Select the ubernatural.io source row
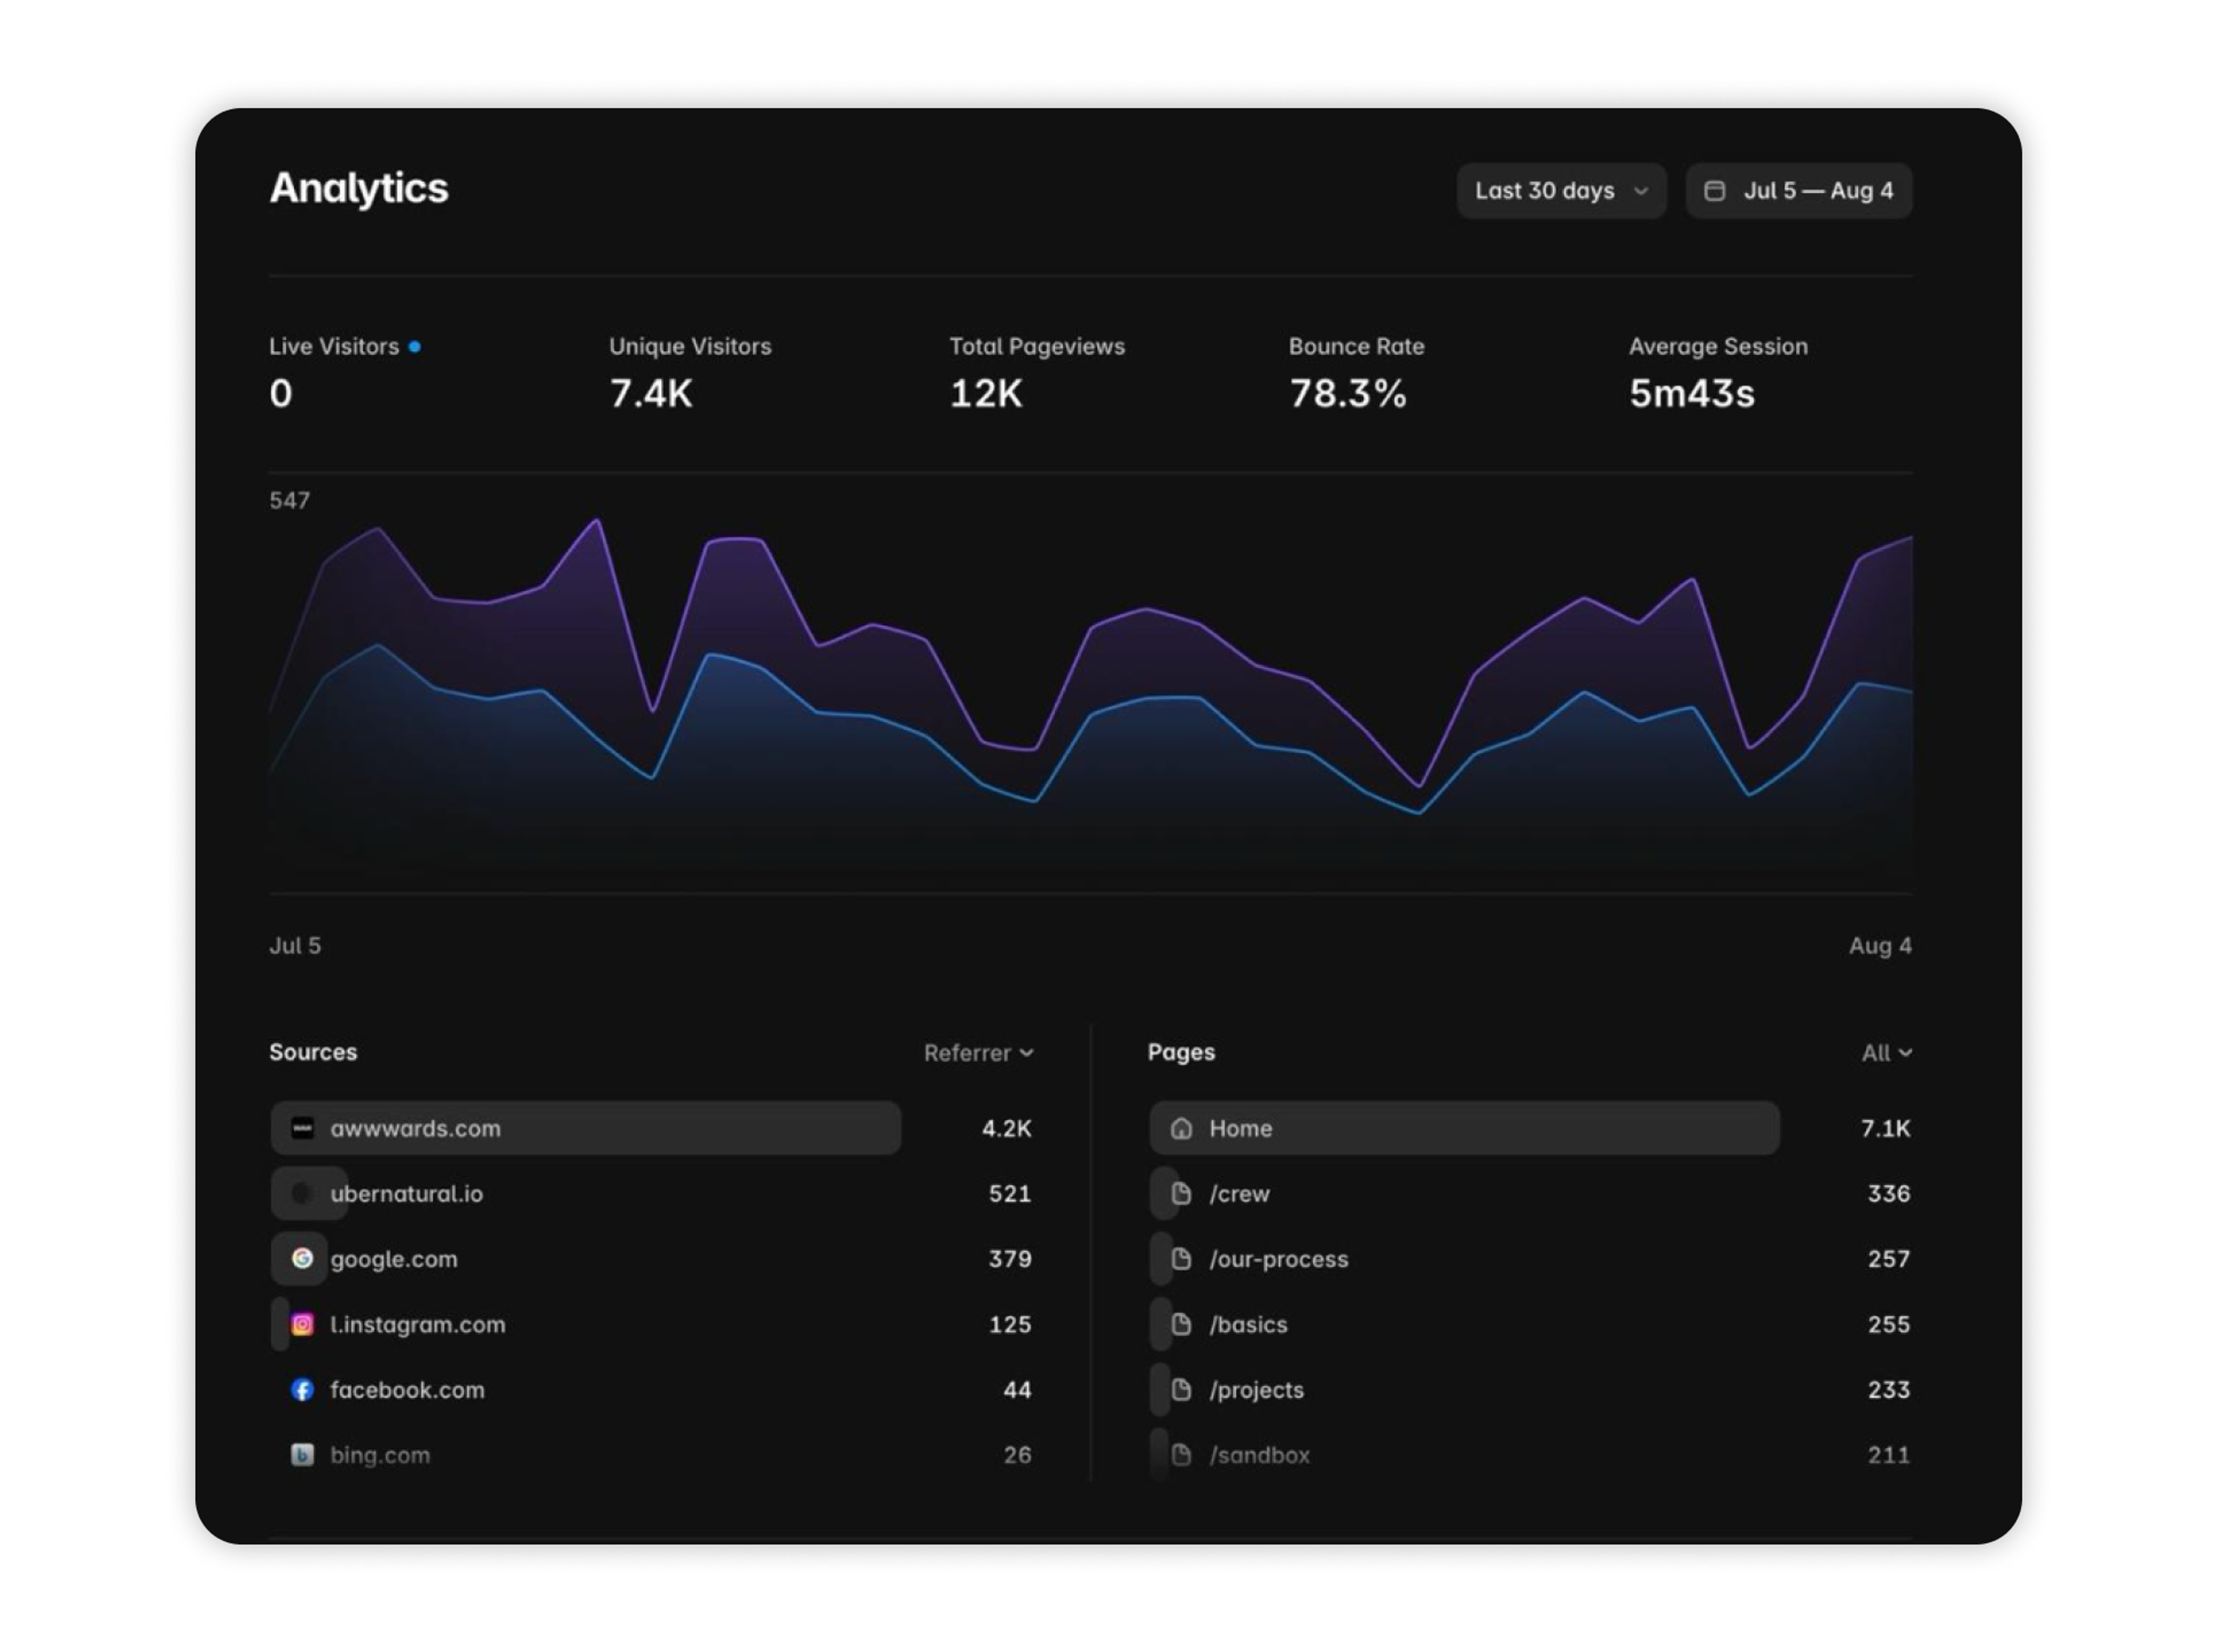The width and height of the screenshot is (2217, 1652). (x=652, y=1193)
